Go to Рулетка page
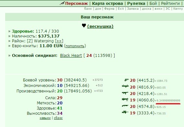184x127 pixels. [x=136, y=4]
